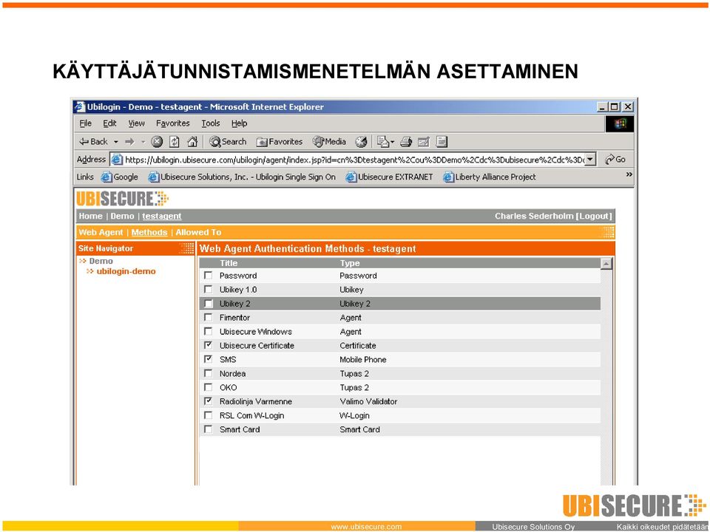Open the Help menu
710x532 pixels.
coord(239,123)
